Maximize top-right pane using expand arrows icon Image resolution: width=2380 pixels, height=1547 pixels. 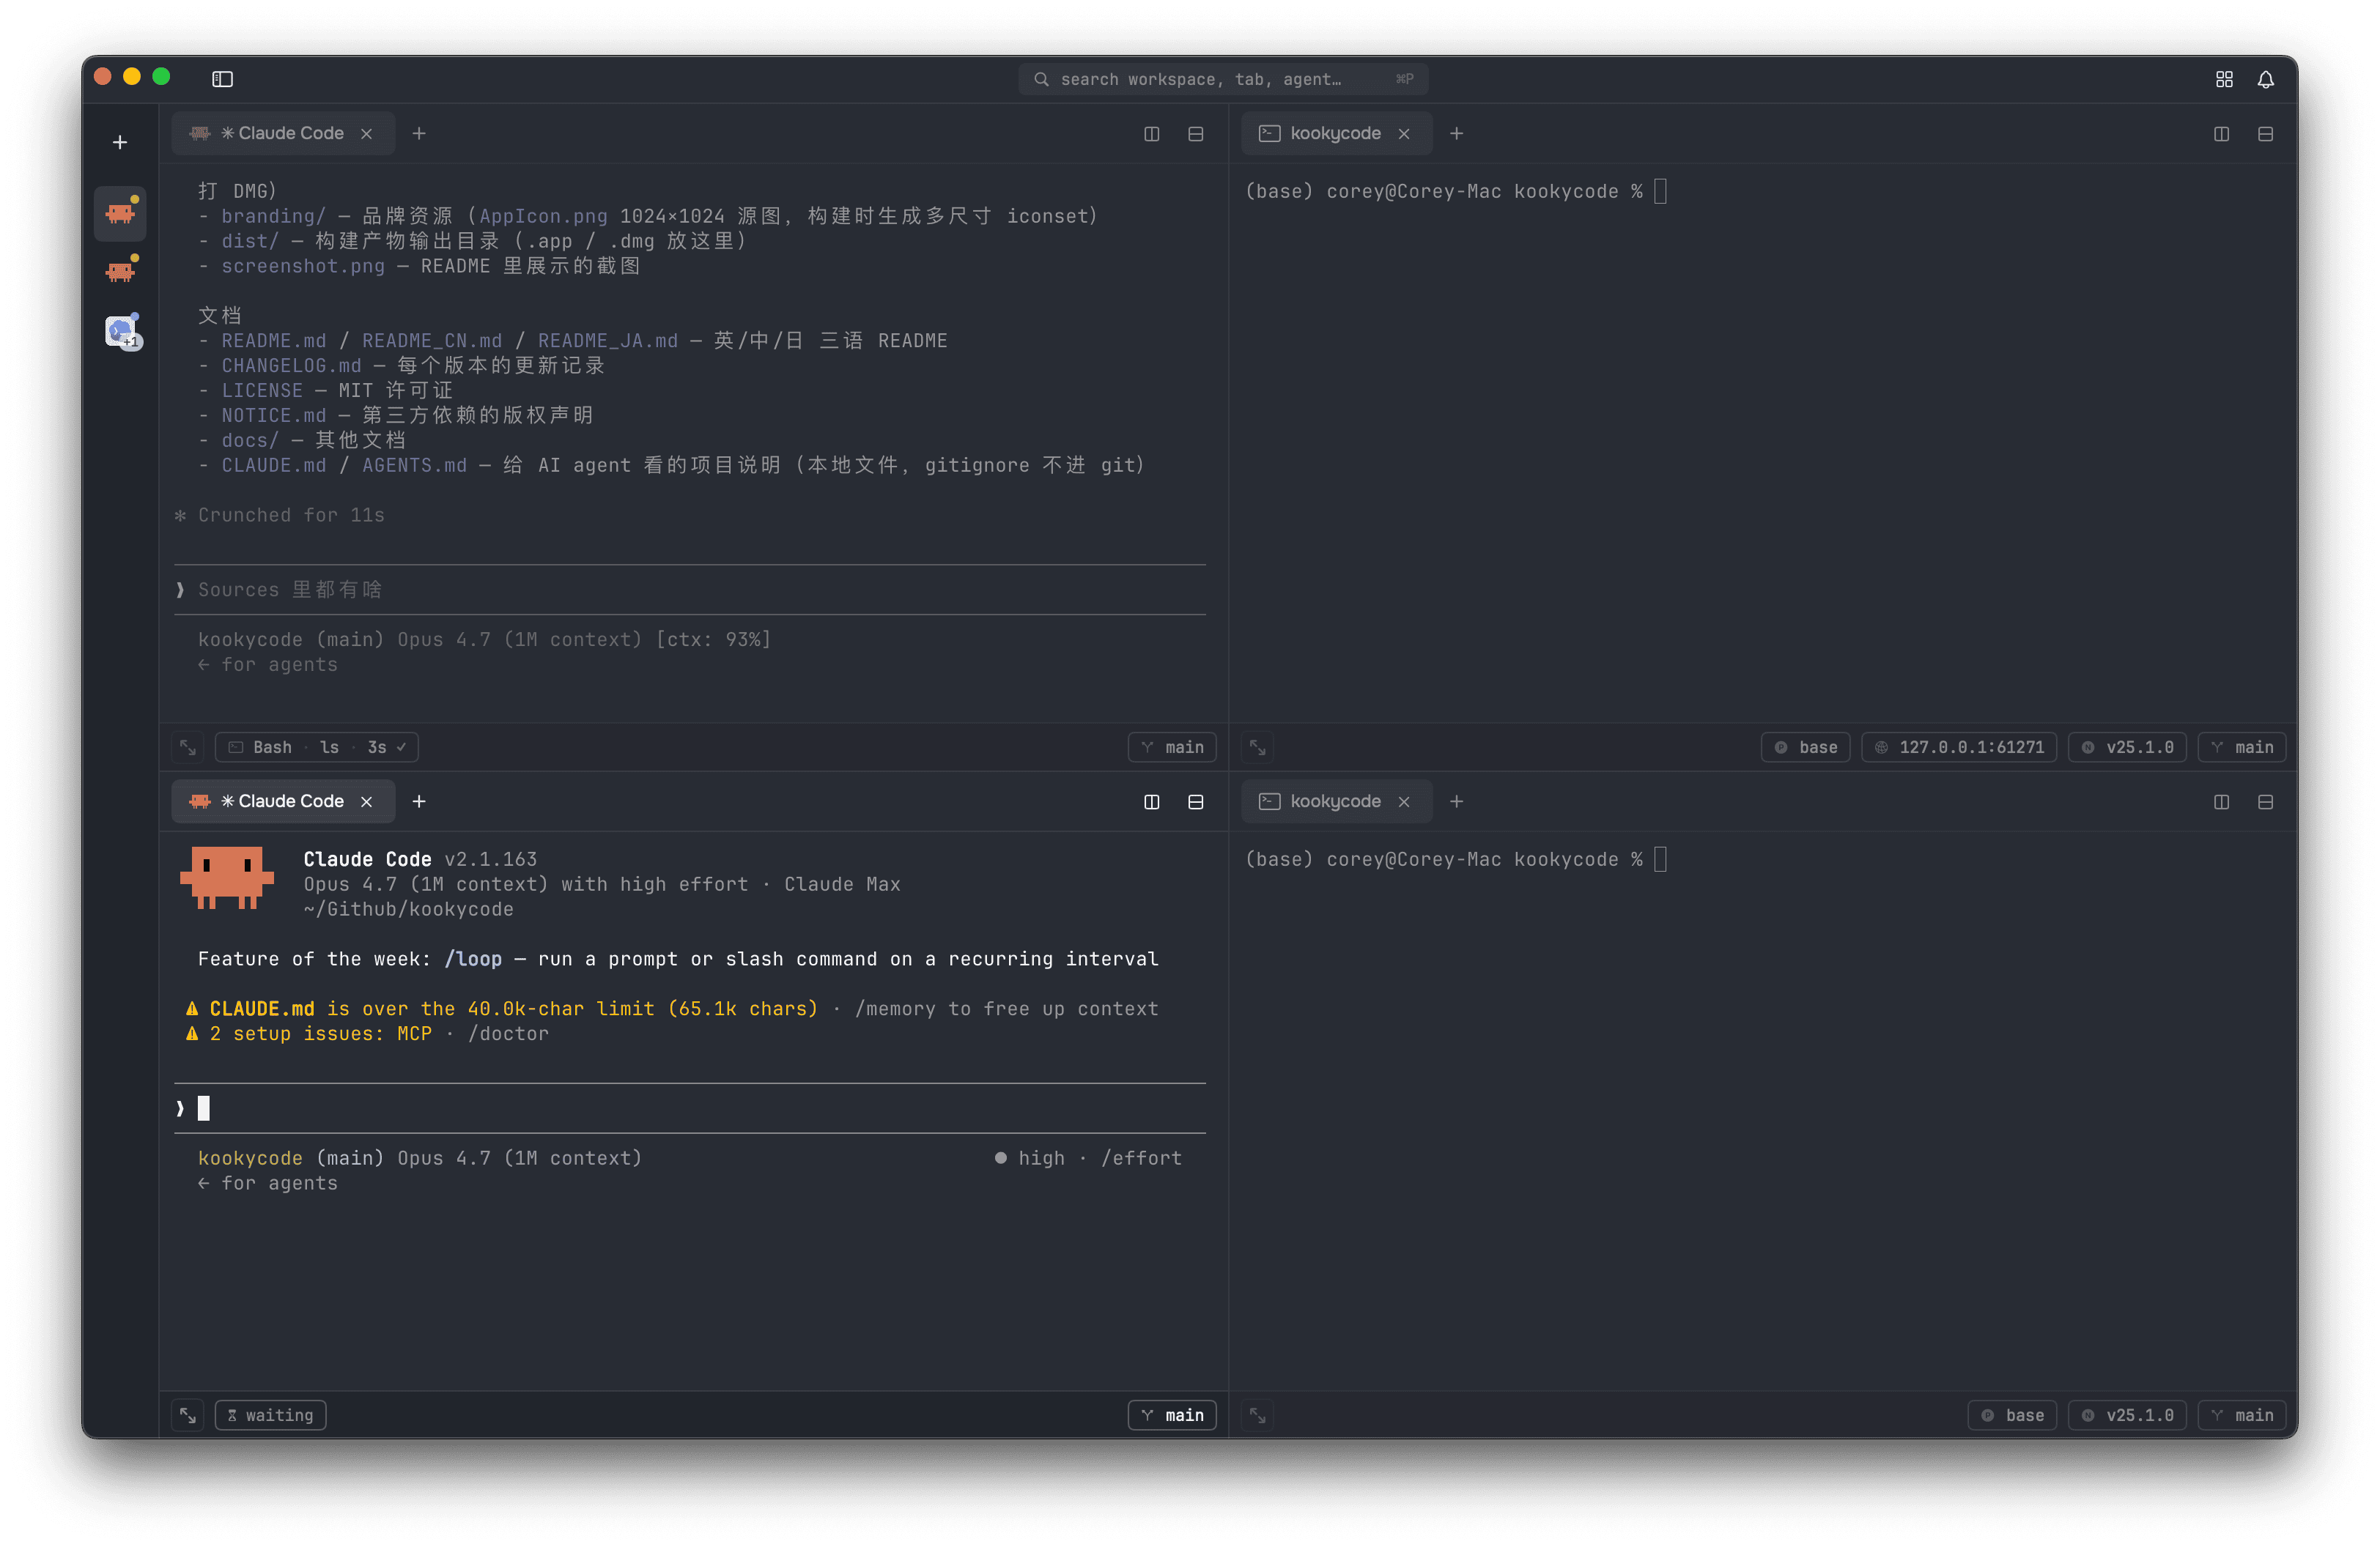[1258, 748]
